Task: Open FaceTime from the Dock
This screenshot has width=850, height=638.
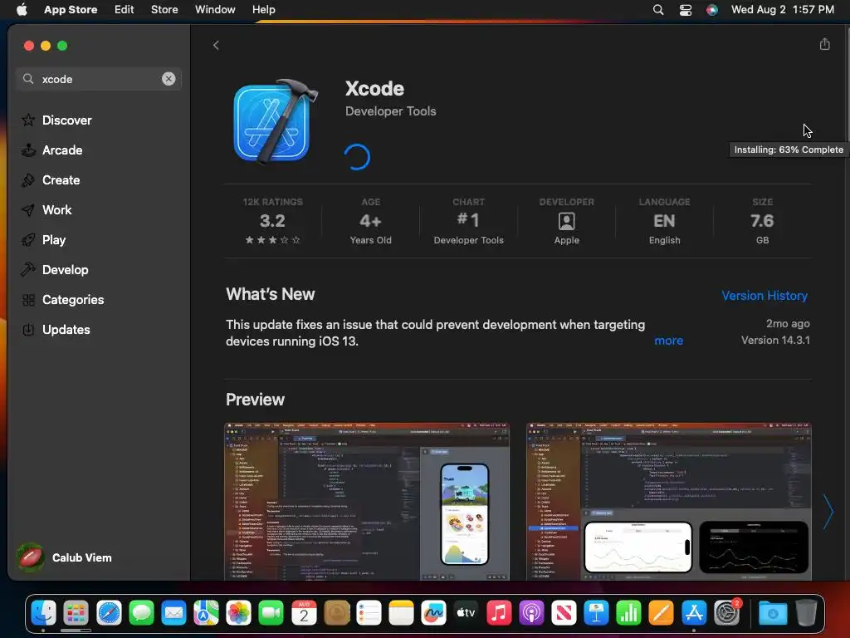Action: (x=271, y=613)
